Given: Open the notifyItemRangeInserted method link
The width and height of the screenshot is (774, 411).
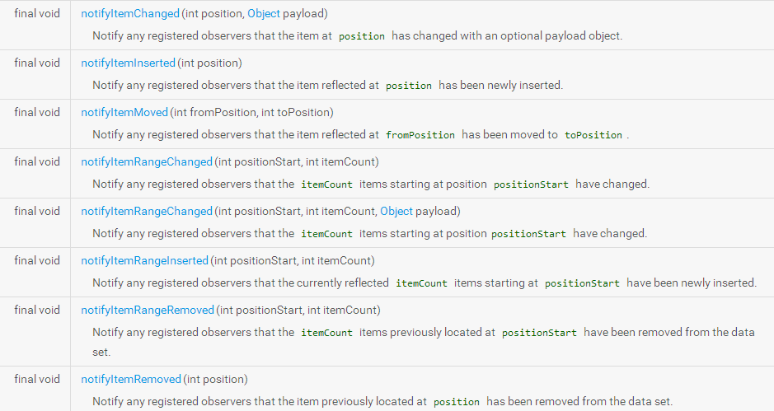Looking at the screenshot, I should (144, 261).
